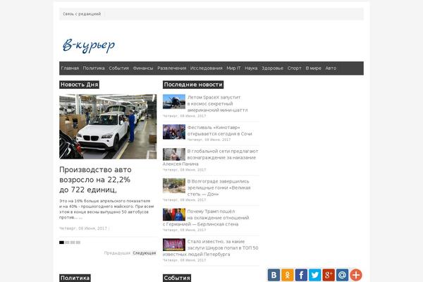
Task: Open headline Производство авто возросло на 22,2%
Action: (95, 180)
